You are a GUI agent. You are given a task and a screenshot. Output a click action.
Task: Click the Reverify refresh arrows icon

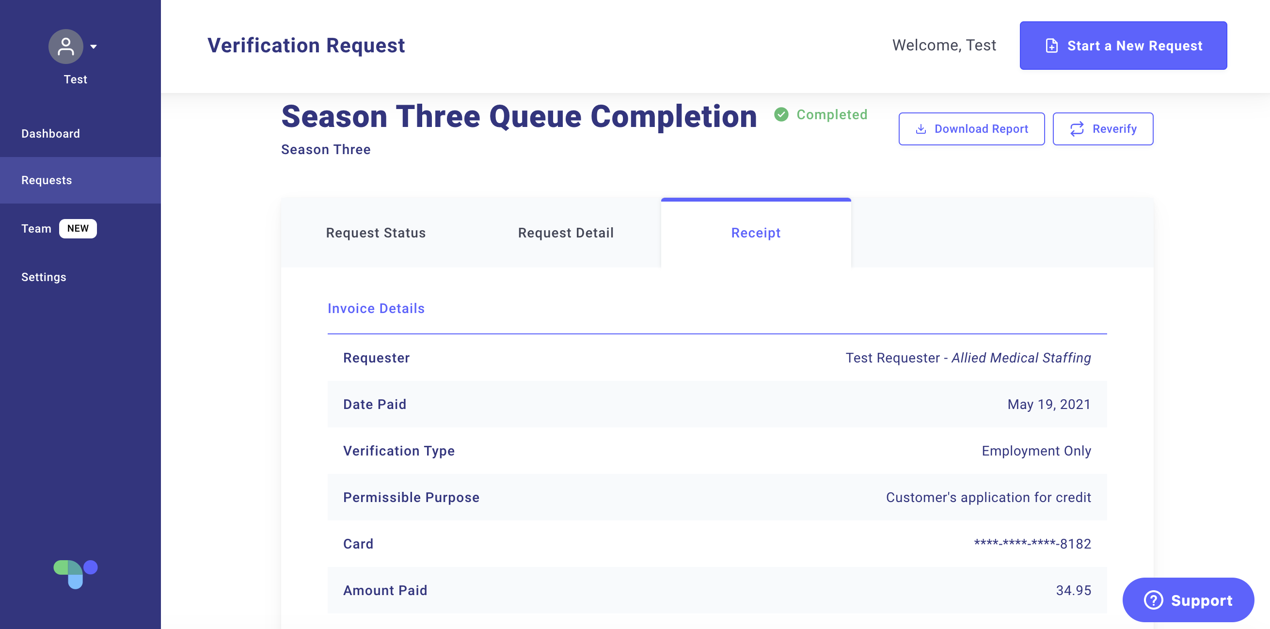[x=1077, y=129]
